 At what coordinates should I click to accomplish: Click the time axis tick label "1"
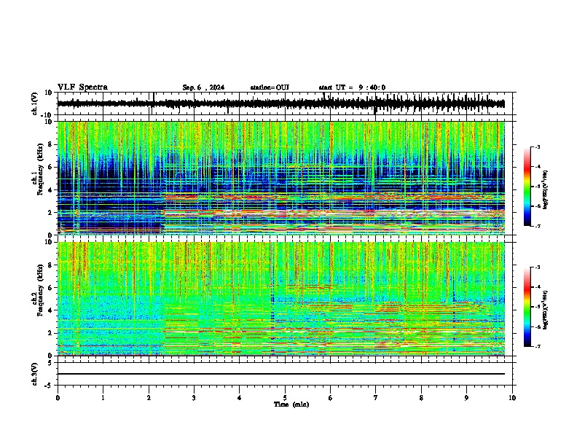[x=103, y=398]
